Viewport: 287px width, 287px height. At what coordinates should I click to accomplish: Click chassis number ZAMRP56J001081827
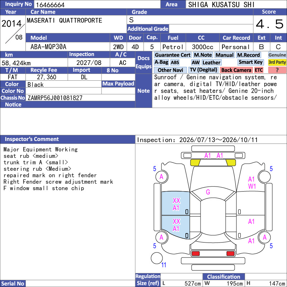click(x=55, y=98)
